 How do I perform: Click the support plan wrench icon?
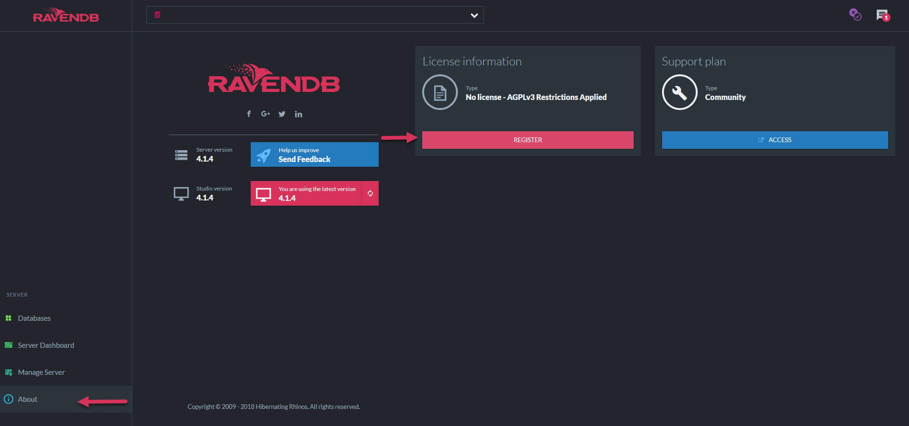coord(680,92)
